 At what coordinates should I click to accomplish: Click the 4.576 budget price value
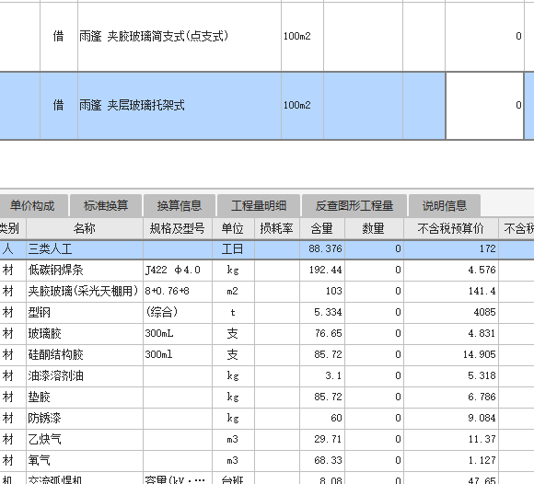pyautogui.click(x=482, y=271)
